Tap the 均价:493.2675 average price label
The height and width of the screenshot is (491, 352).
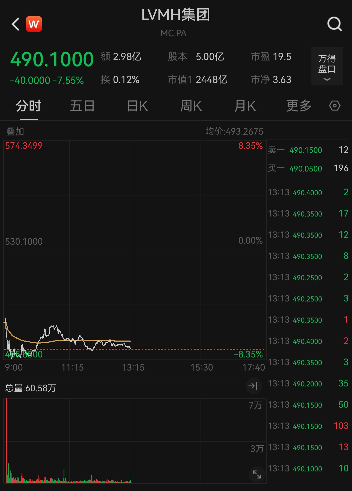pos(234,132)
